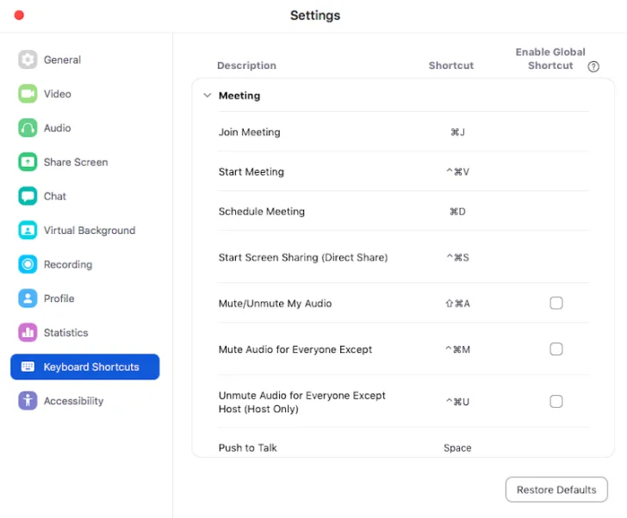
Task: Switch to the Profile settings tab
Action: click(x=59, y=299)
